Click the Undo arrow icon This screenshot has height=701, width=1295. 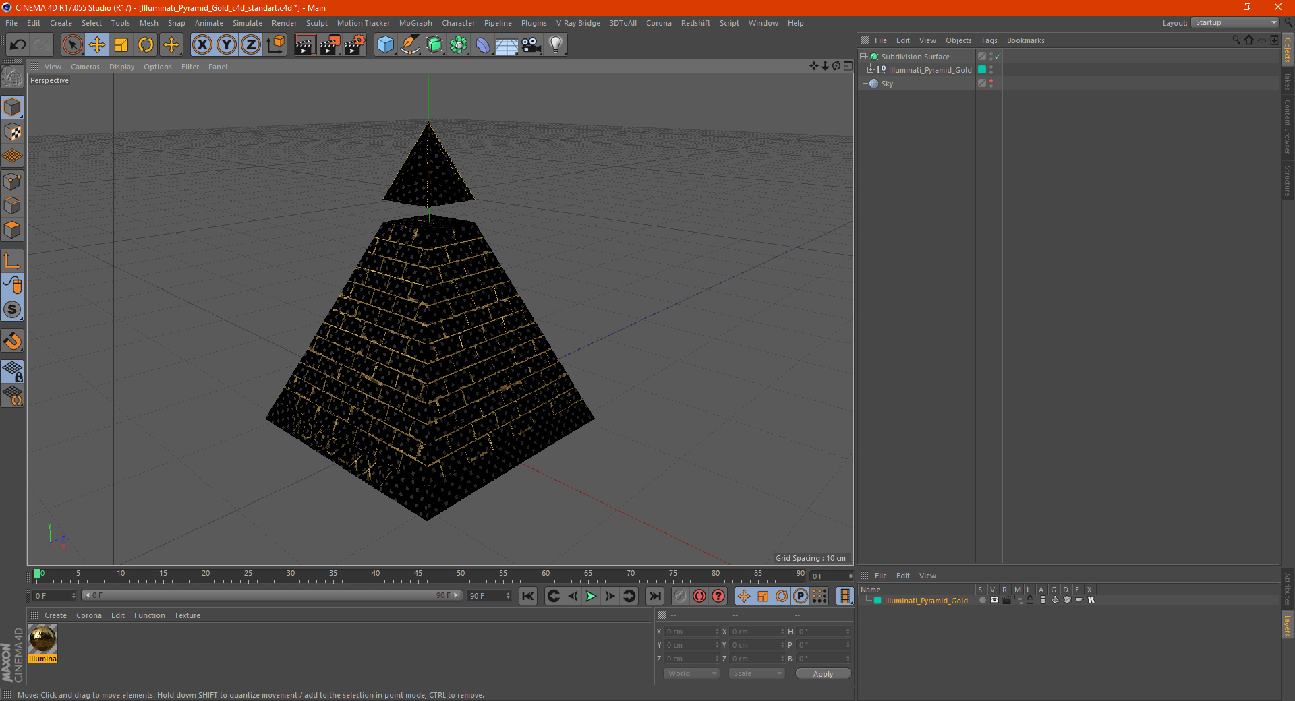coord(18,45)
